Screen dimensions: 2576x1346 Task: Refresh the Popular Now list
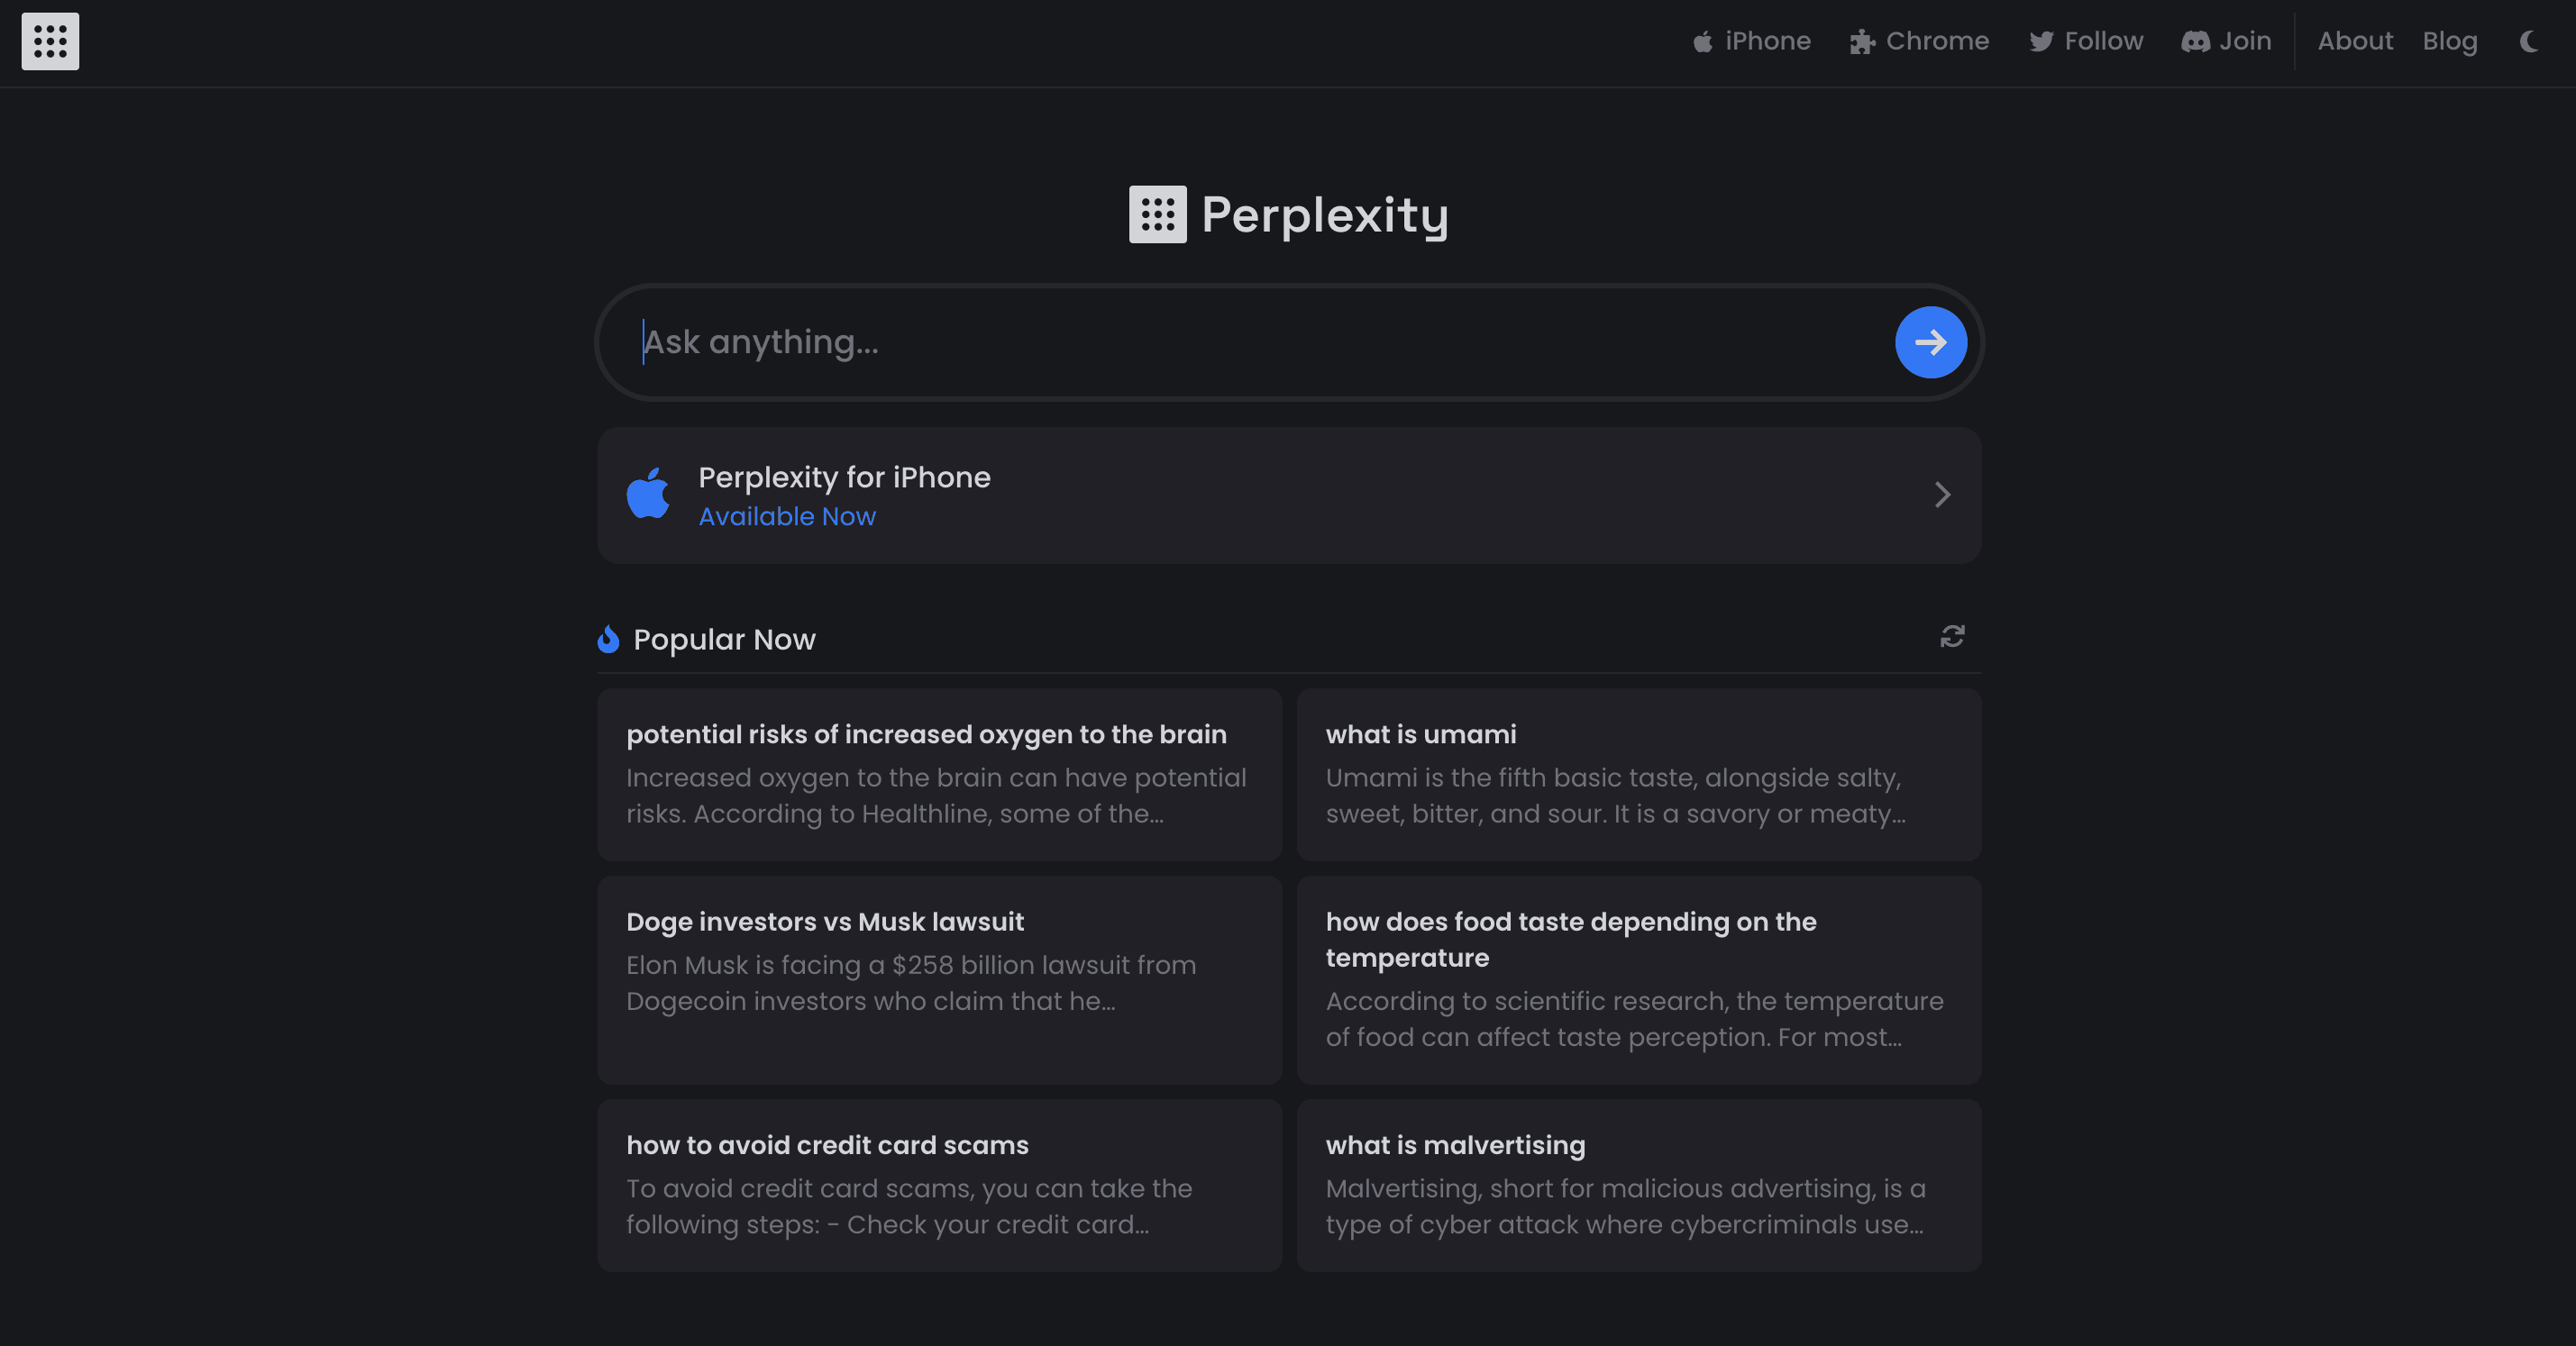click(1952, 637)
